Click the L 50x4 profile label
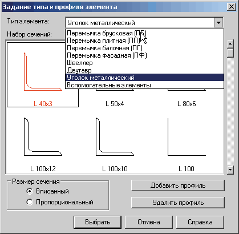Viewport: 239px width, 234px height. click(x=115, y=104)
